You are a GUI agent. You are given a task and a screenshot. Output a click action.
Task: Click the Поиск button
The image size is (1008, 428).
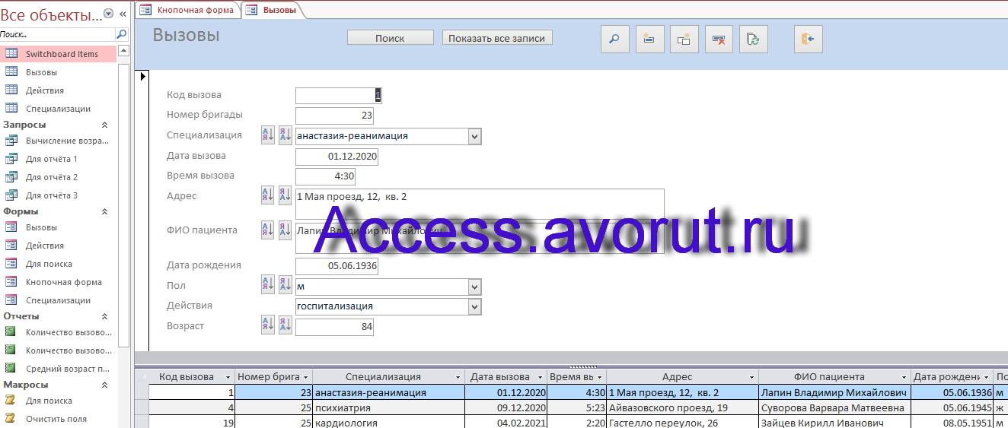click(390, 38)
